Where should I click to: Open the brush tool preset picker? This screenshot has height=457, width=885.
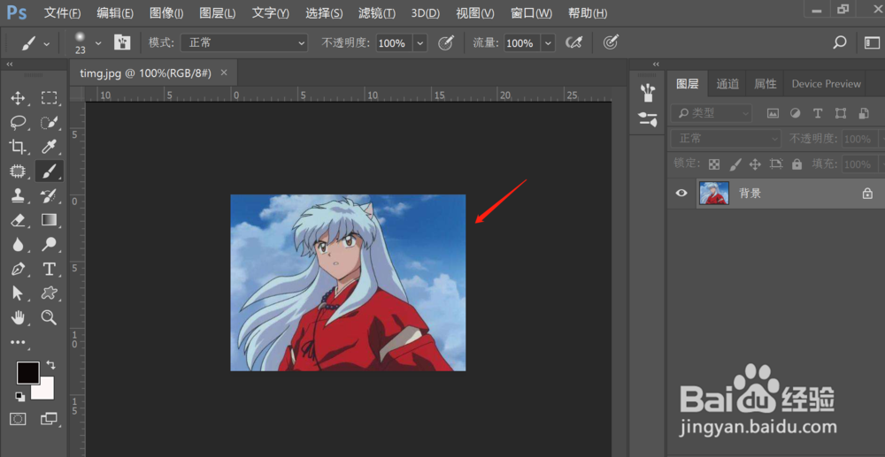35,42
